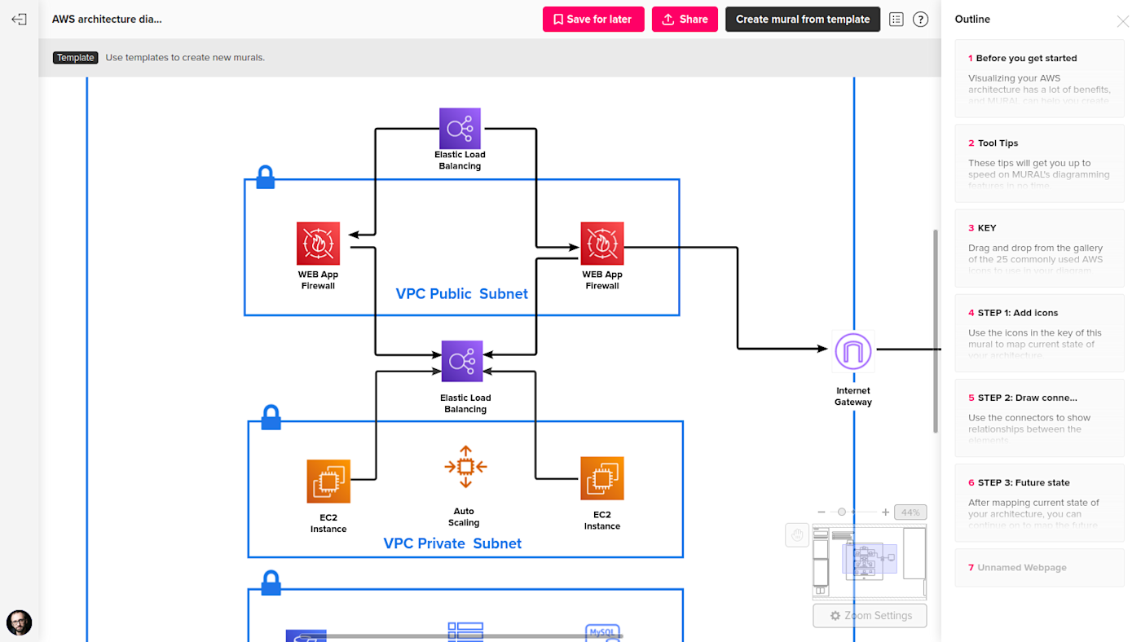This screenshot has width=1141, height=642.
Task: Click the lock icon on the bottom subnet
Action: (271, 583)
